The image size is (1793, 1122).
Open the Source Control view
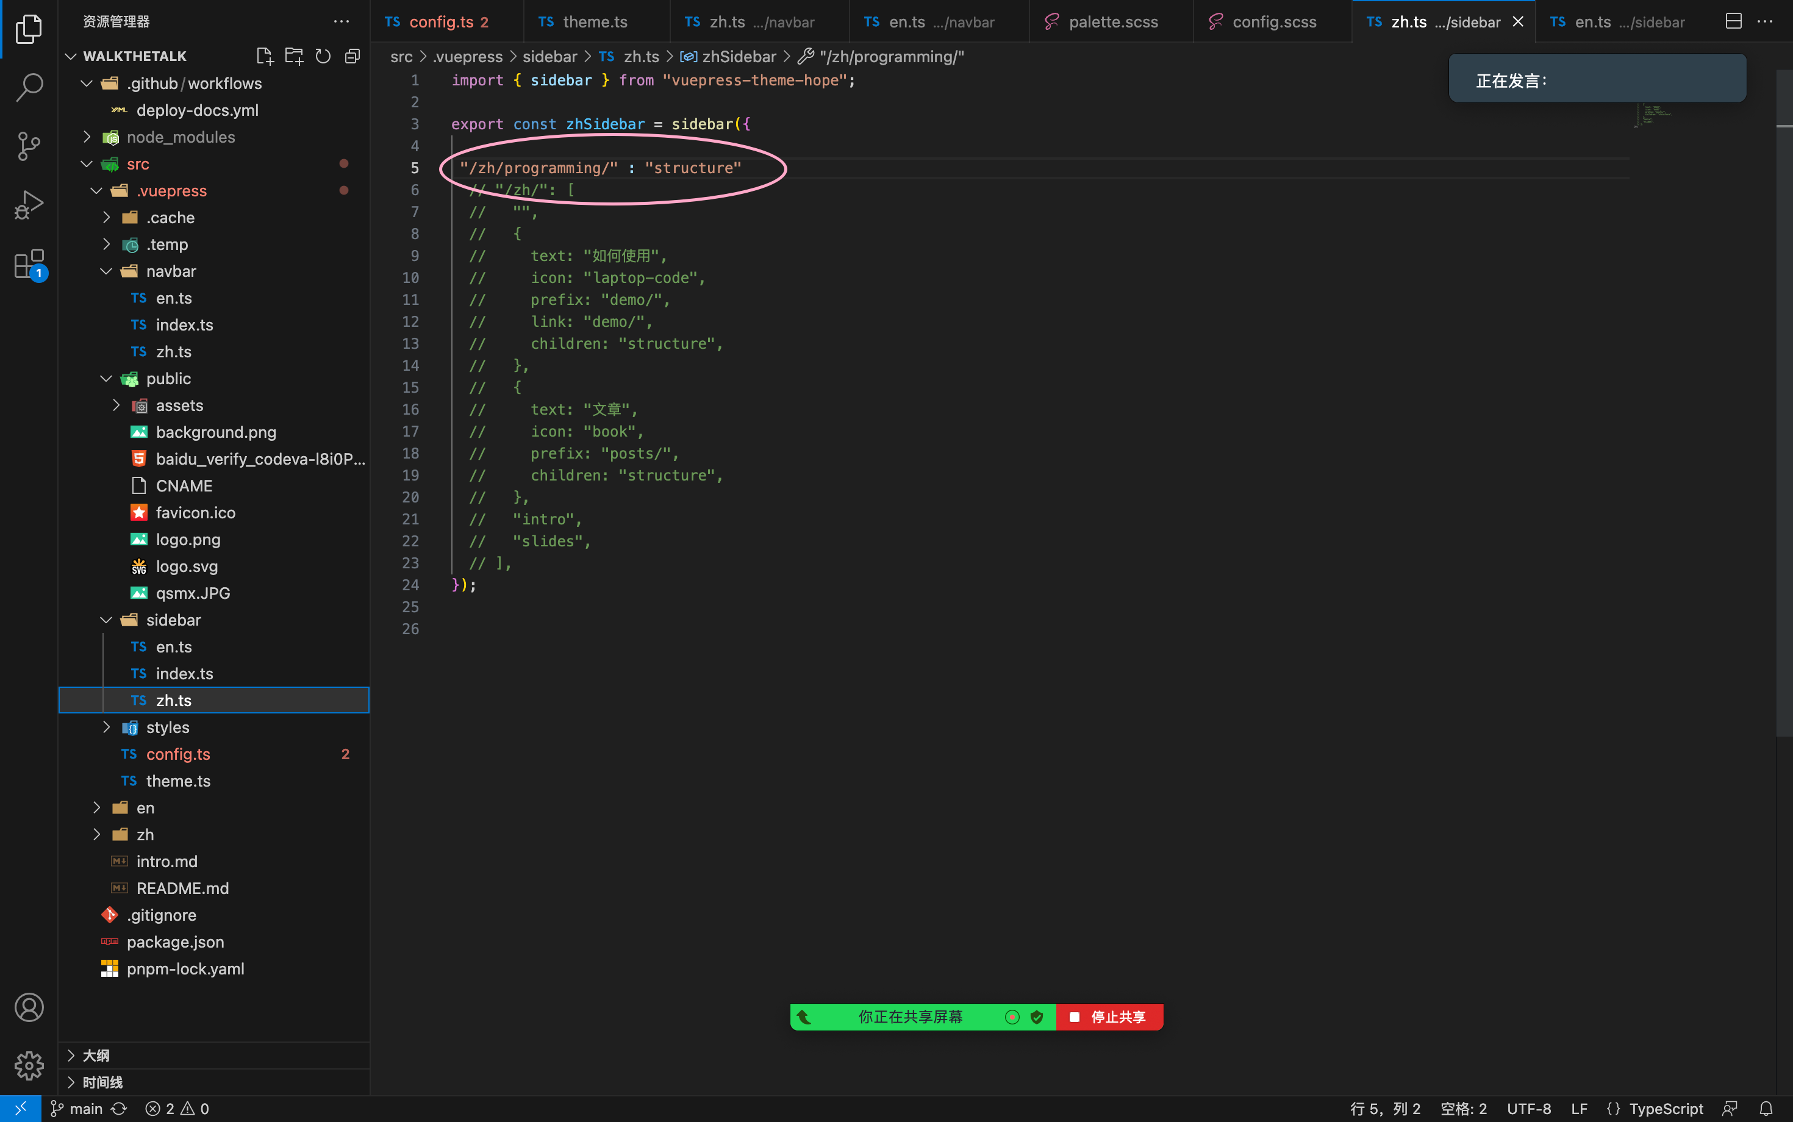[29, 146]
